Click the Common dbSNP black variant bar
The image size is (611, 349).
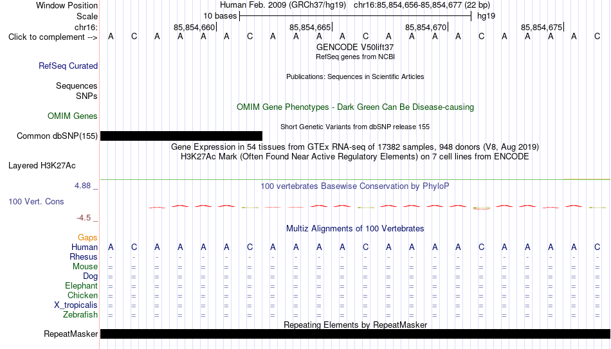181,136
